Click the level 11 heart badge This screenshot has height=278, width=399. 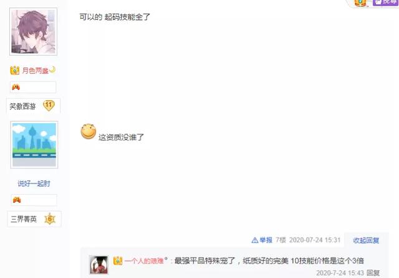(49, 105)
